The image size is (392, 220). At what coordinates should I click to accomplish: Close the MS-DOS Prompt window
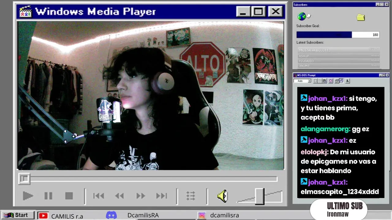pos(387,75)
